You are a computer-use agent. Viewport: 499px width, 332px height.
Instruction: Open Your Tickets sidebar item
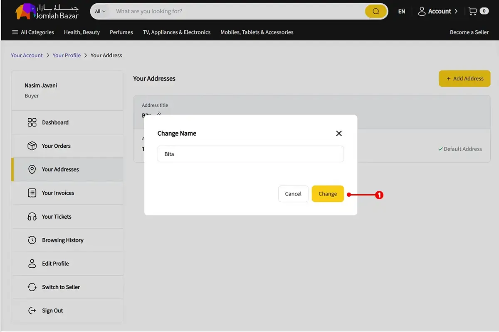(x=57, y=217)
